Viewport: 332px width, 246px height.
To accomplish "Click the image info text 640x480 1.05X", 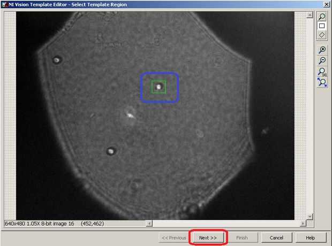I will pos(40,224).
